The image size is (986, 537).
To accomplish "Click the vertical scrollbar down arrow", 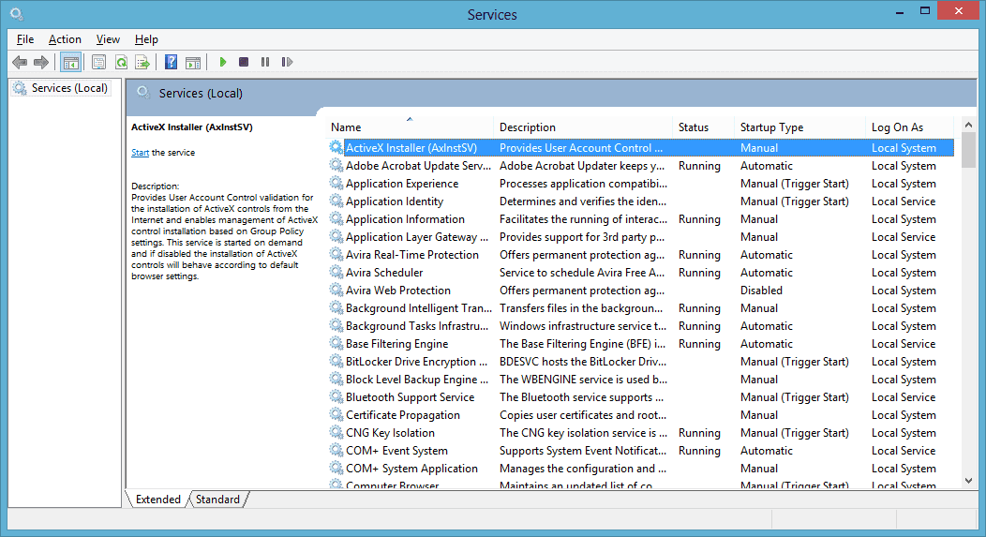I will (x=969, y=481).
